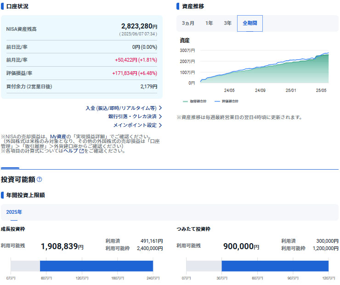Click the asset trend chart area
340x285 pixels.
(x=264, y=67)
